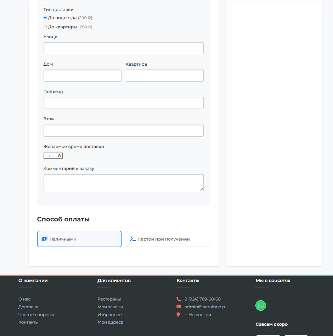Open the WhatsApp social icon

261,305
